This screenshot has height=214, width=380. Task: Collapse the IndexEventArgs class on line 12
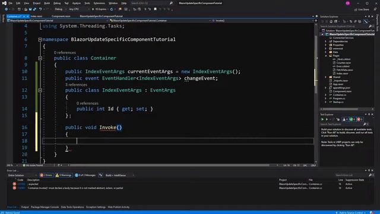click(x=40, y=90)
